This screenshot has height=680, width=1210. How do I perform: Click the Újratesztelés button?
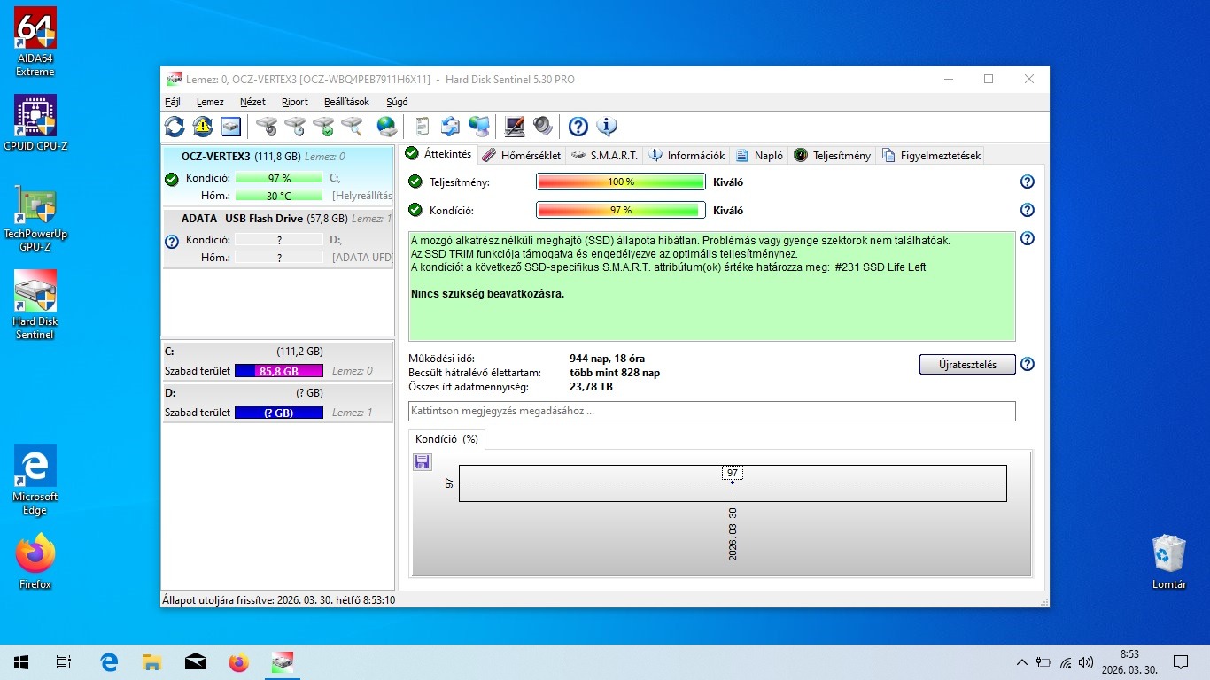pyautogui.click(x=967, y=364)
